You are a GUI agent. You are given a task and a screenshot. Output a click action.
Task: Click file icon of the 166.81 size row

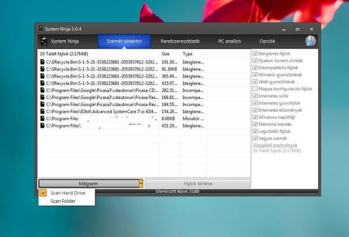(x=42, y=97)
